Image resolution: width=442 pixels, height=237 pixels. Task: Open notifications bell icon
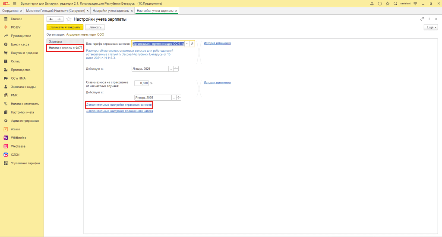[x=372, y=3]
